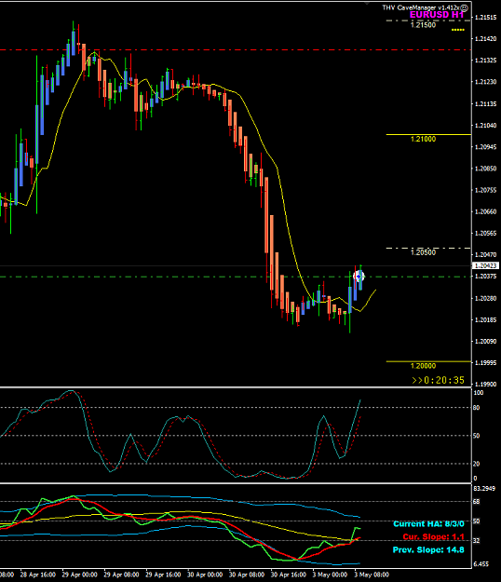Click the yellow dotted marker below EURUSD H1
This screenshot has height=582, width=501.
458,30
